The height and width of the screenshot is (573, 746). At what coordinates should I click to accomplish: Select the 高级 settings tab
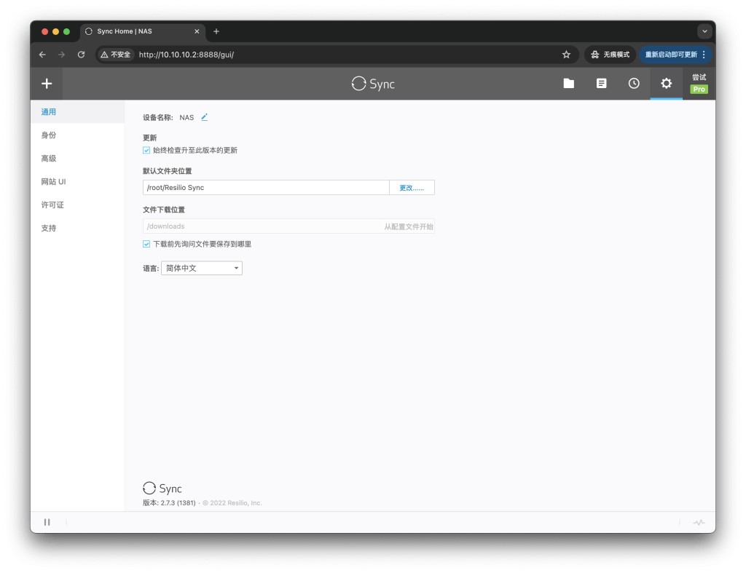[77, 158]
